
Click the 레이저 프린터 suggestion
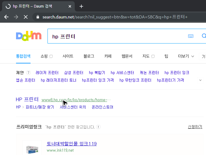point(47,73)
